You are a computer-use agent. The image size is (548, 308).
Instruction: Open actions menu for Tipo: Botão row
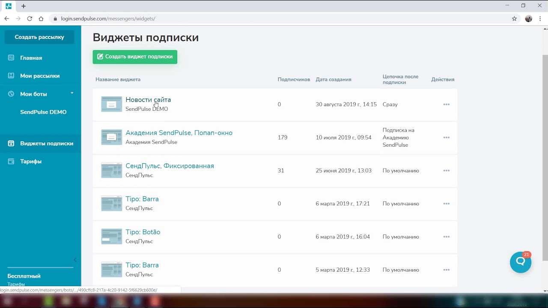[x=447, y=237]
